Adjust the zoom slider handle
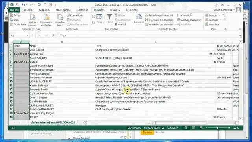This screenshot has height=142, width=252. click(x=218, y=128)
